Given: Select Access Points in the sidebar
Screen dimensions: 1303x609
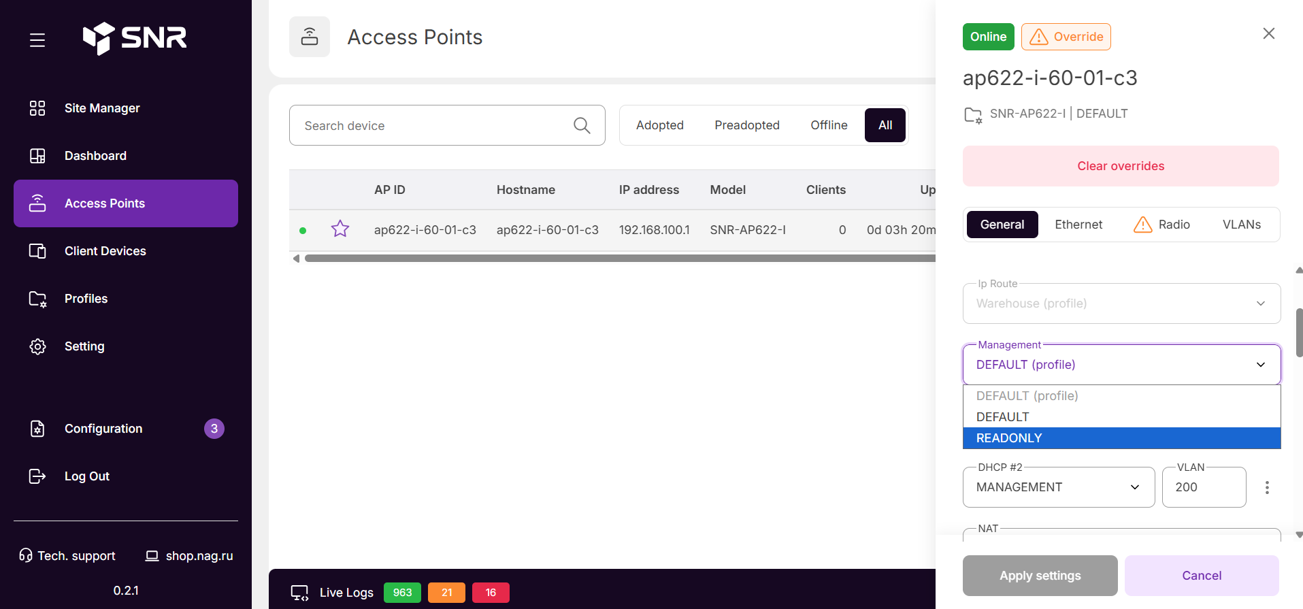Looking at the screenshot, I should coord(126,203).
